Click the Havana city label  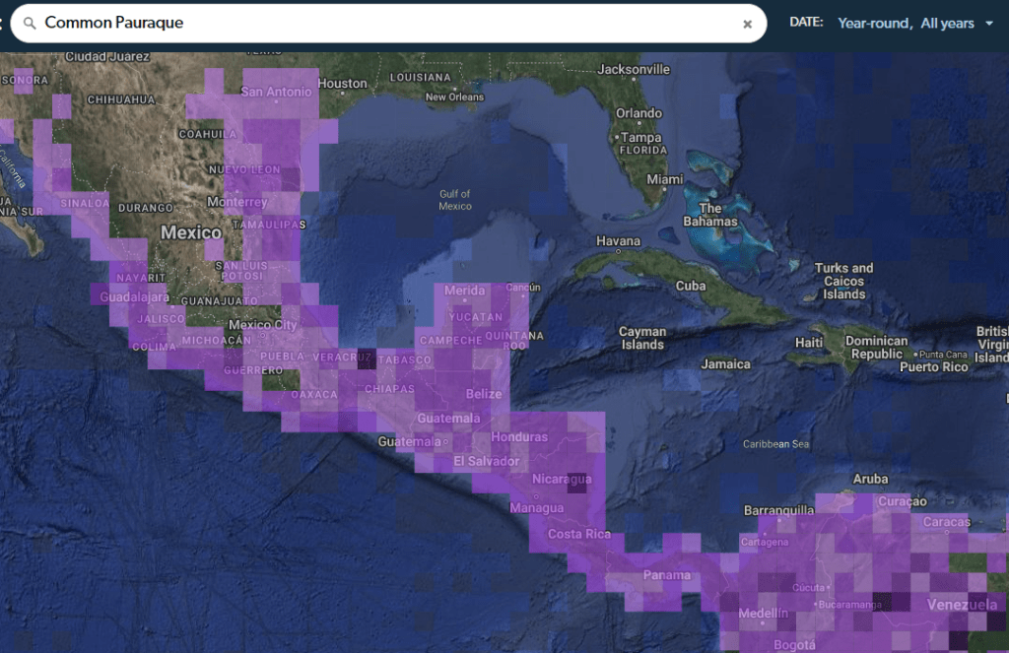click(619, 241)
